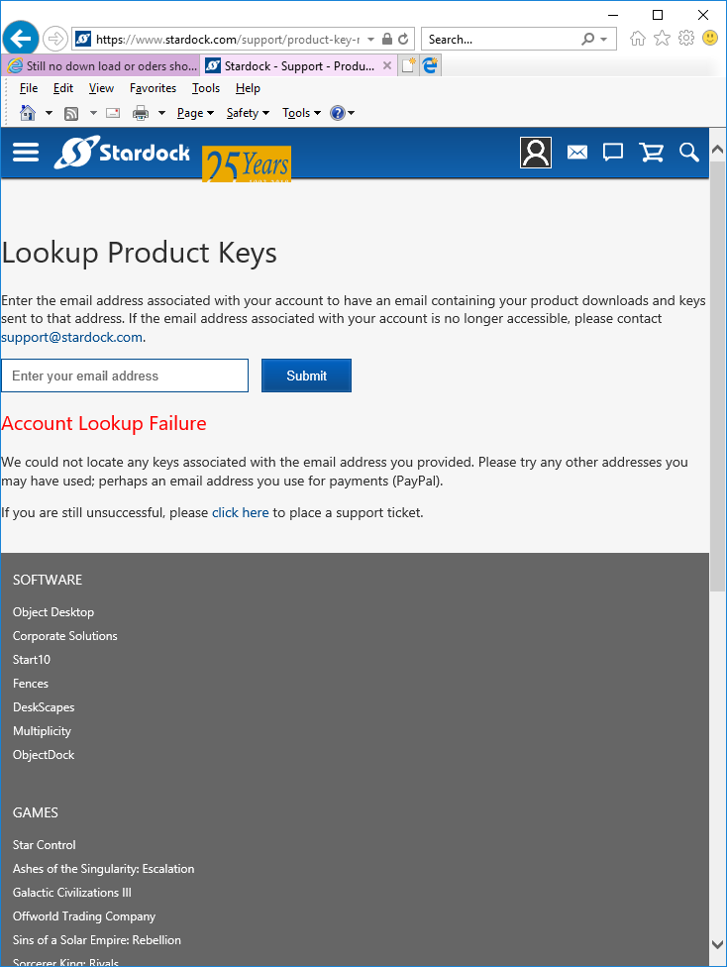The height and width of the screenshot is (967, 727).
Task: Click the page's vertical scrollbar thumb
Action: [x=718, y=376]
